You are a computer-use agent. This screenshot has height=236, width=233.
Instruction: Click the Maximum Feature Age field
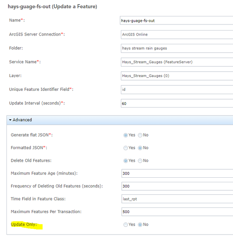pyautogui.click(x=176, y=173)
